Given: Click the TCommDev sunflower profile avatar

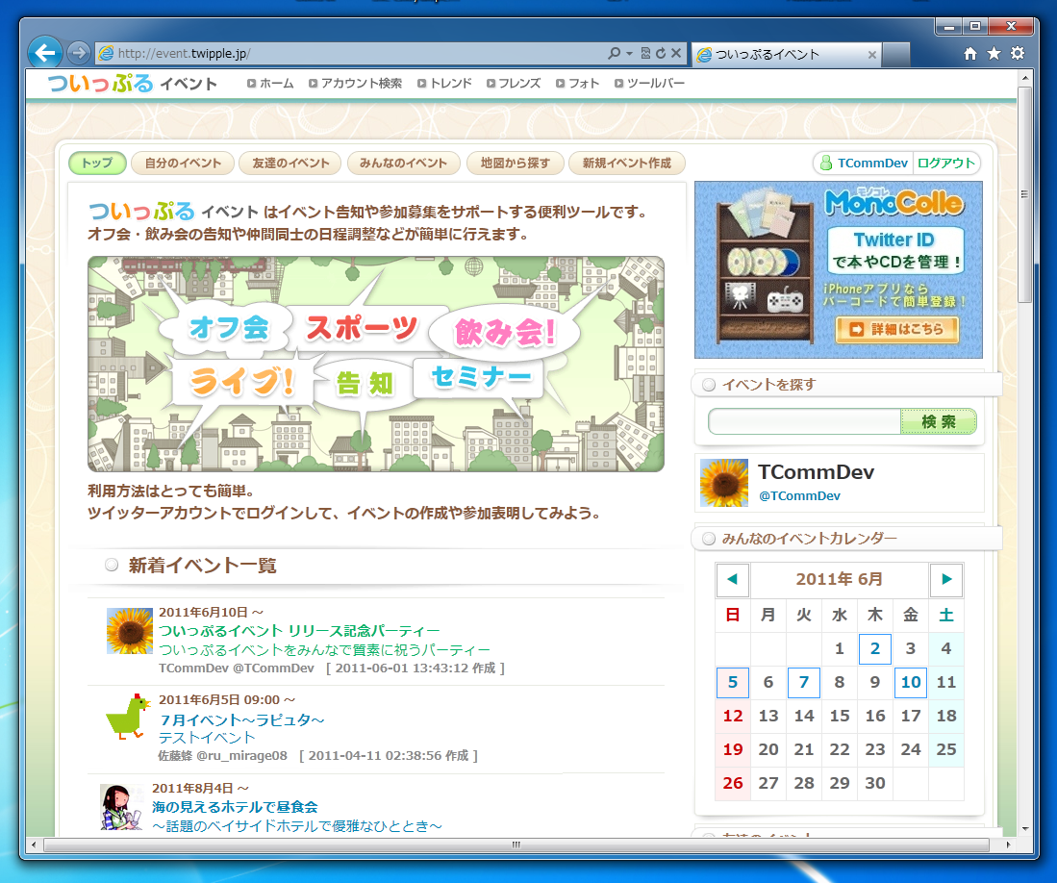Looking at the screenshot, I should coord(724,483).
